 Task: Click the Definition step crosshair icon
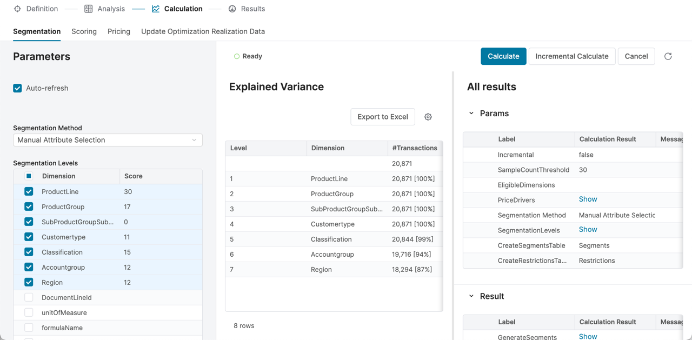click(x=17, y=9)
